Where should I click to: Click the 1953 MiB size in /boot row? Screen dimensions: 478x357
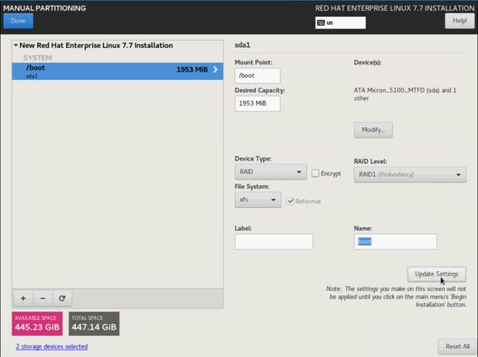192,70
